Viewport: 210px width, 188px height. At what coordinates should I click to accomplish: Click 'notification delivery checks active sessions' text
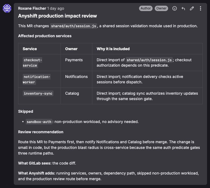(x=140, y=79)
